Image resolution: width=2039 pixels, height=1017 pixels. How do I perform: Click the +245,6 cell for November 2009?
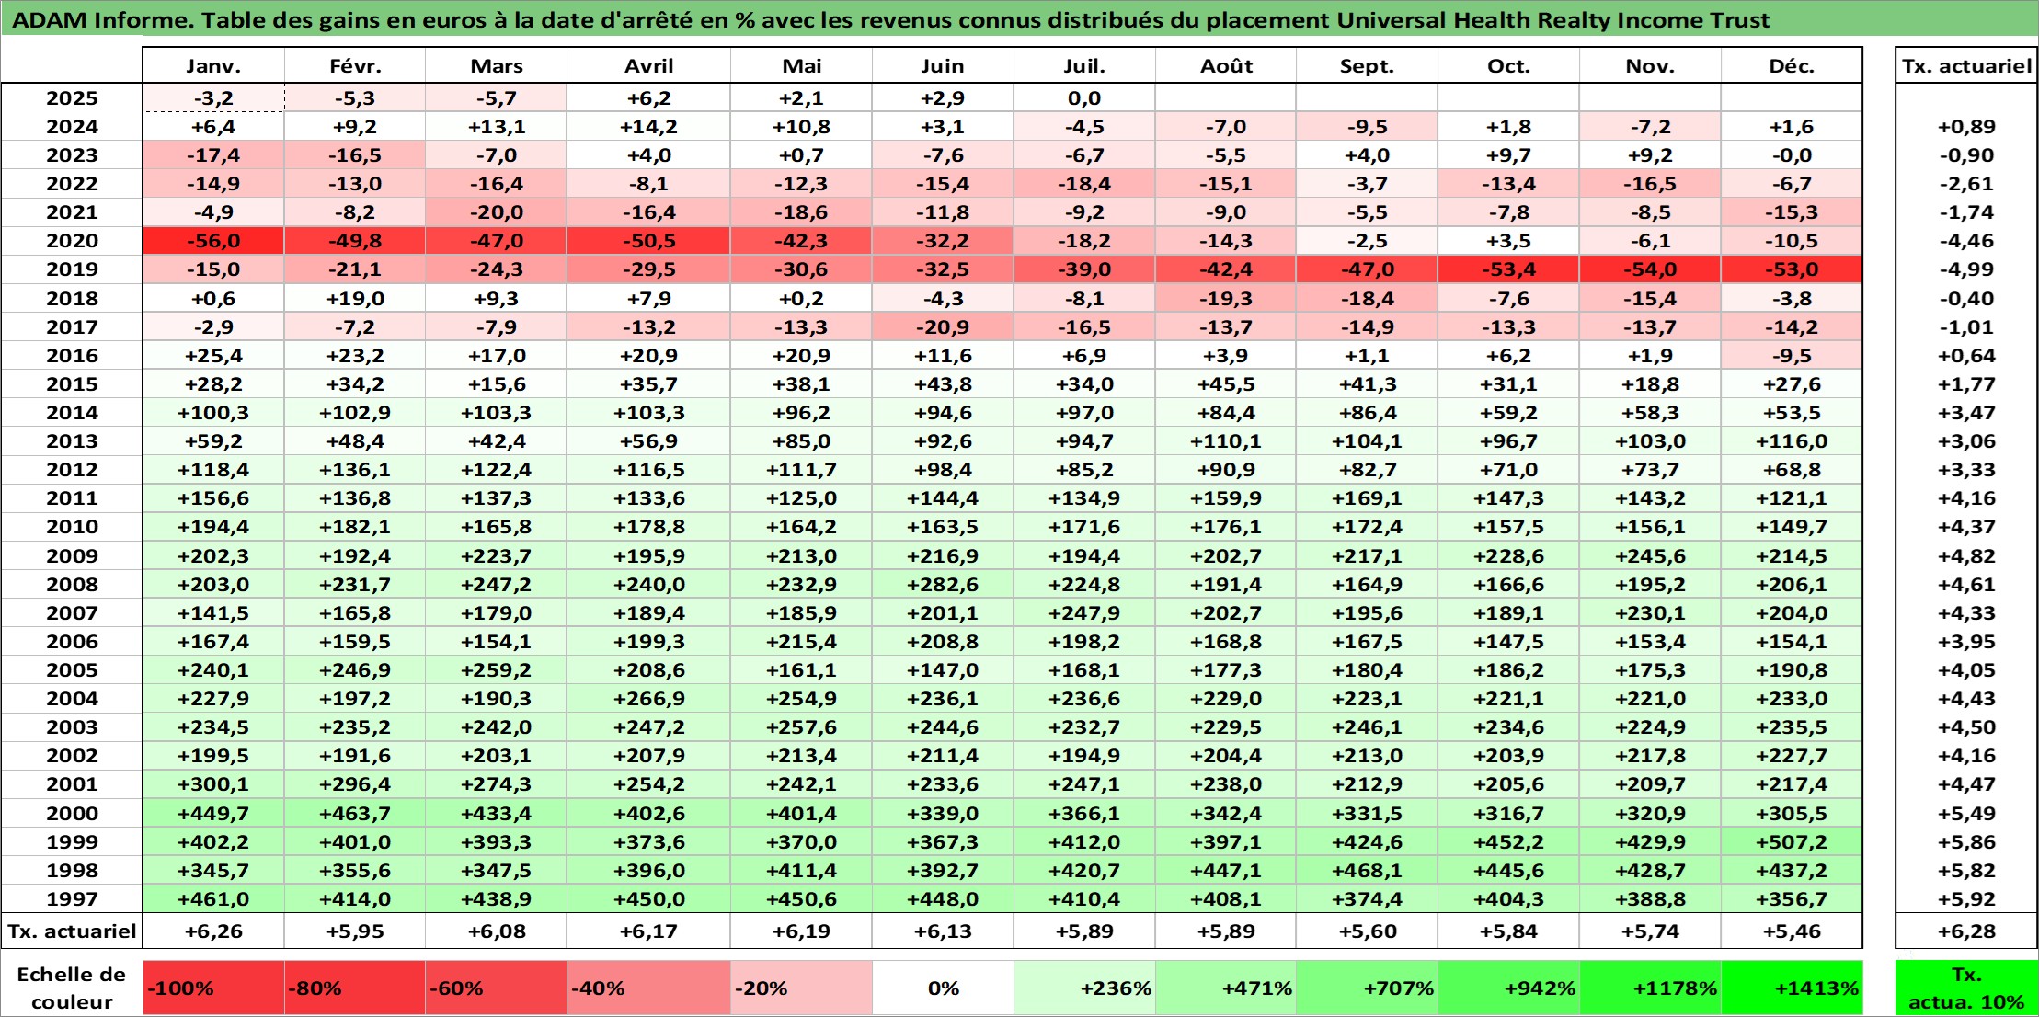pos(1650,556)
